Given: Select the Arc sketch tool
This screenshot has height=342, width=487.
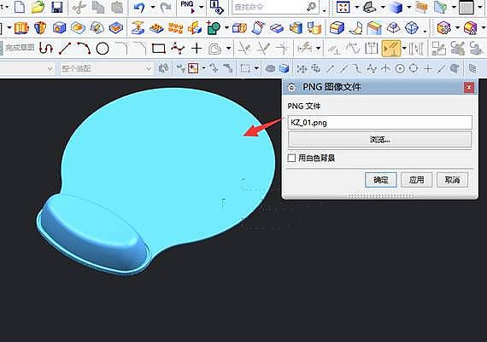Looking at the screenshot, I should click(84, 49).
